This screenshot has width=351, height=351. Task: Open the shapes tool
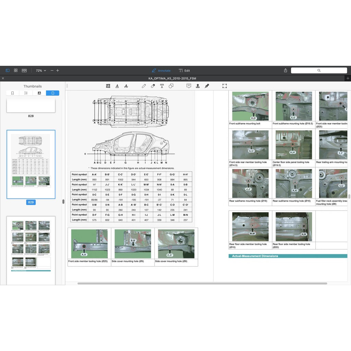pos(171,86)
